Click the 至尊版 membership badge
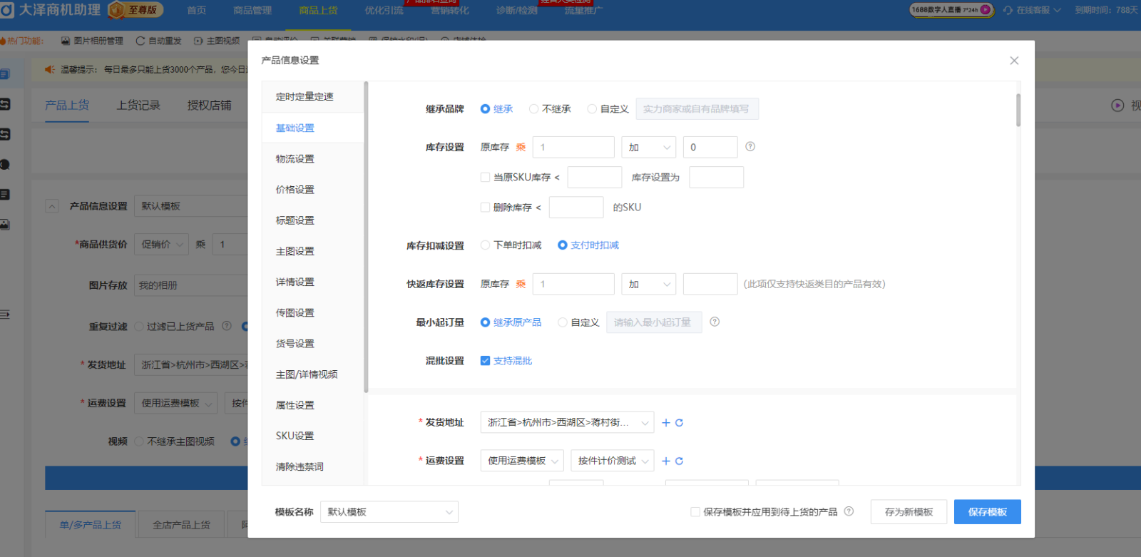 [135, 10]
